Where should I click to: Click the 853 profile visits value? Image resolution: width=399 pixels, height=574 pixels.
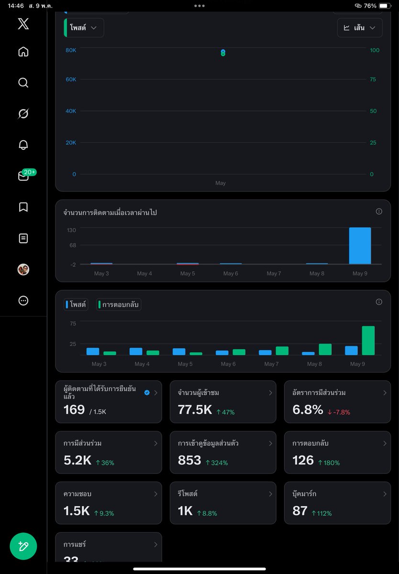pyautogui.click(x=189, y=460)
